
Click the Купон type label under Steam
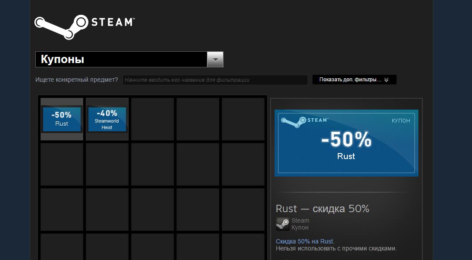[x=300, y=227]
